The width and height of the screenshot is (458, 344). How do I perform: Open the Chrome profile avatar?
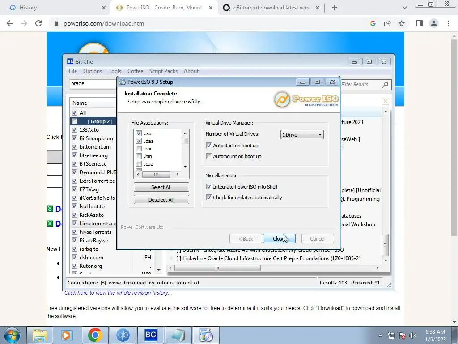434,23
